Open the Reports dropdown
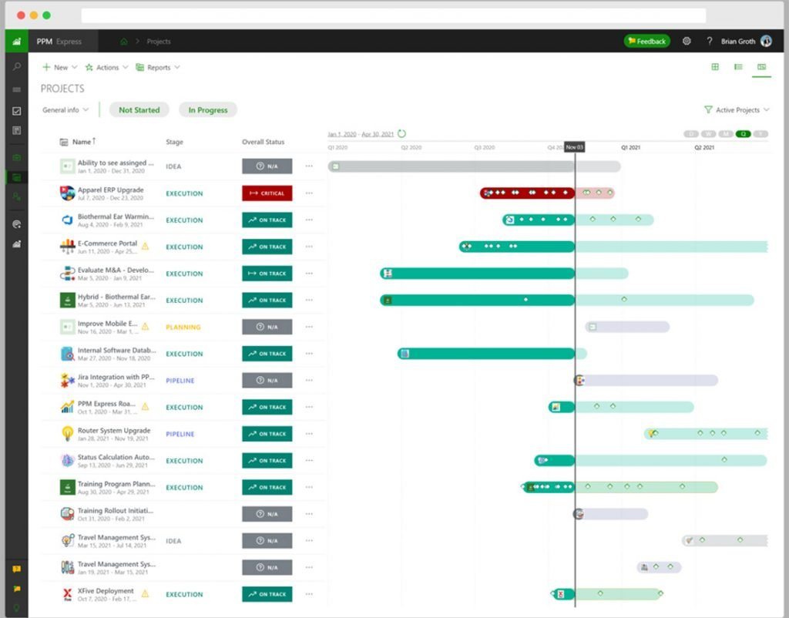The width and height of the screenshot is (789, 618). point(158,68)
